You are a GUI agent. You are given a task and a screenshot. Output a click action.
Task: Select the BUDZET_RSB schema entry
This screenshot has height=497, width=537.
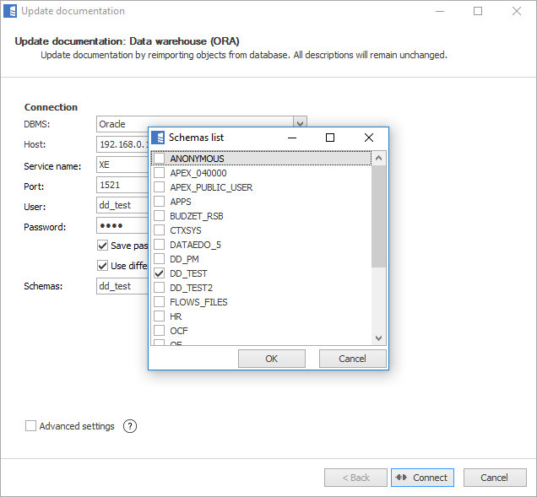196,216
